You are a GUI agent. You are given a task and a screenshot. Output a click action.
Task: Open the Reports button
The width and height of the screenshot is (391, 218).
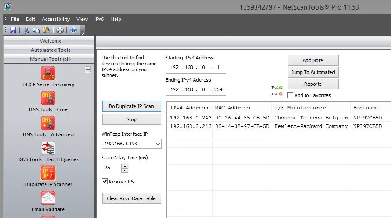[313, 84]
